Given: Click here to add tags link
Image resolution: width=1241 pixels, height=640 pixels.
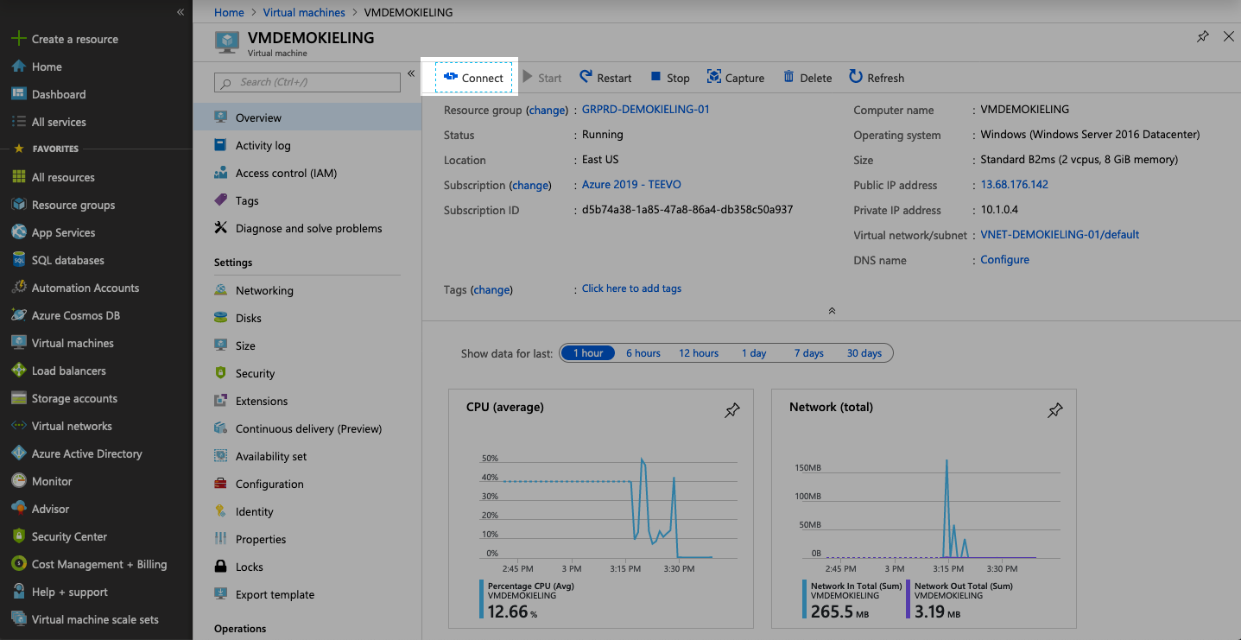Looking at the screenshot, I should pyautogui.click(x=631, y=288).
